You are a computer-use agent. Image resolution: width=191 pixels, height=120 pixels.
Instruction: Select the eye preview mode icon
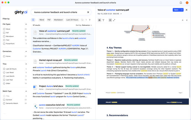tap(100, 20)
